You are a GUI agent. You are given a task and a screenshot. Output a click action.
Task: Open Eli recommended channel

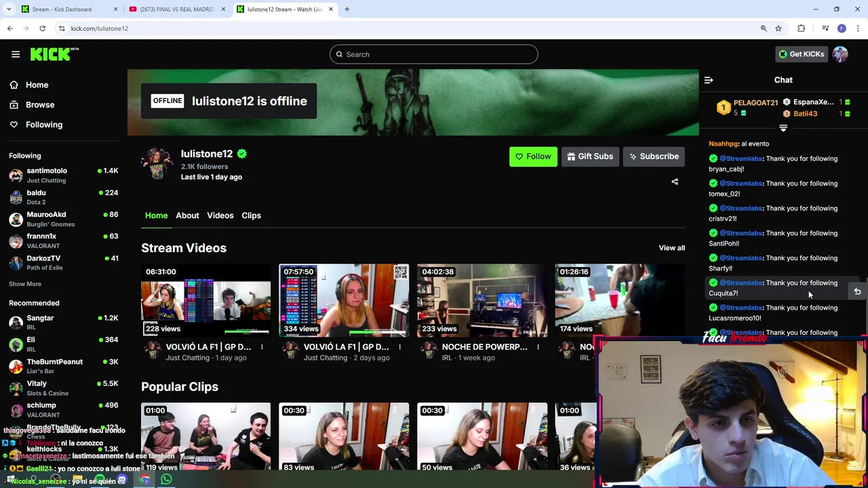(64, 344)
